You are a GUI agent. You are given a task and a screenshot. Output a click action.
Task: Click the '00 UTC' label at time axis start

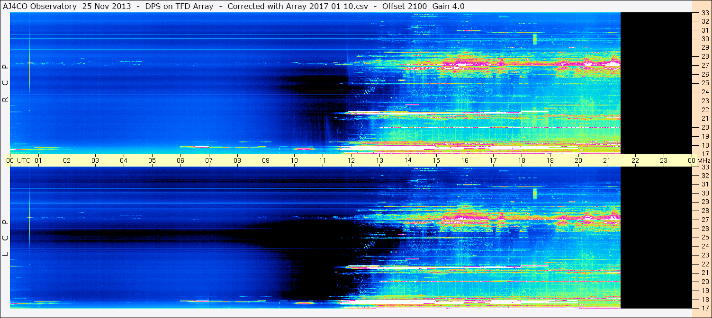coord(18,160)
